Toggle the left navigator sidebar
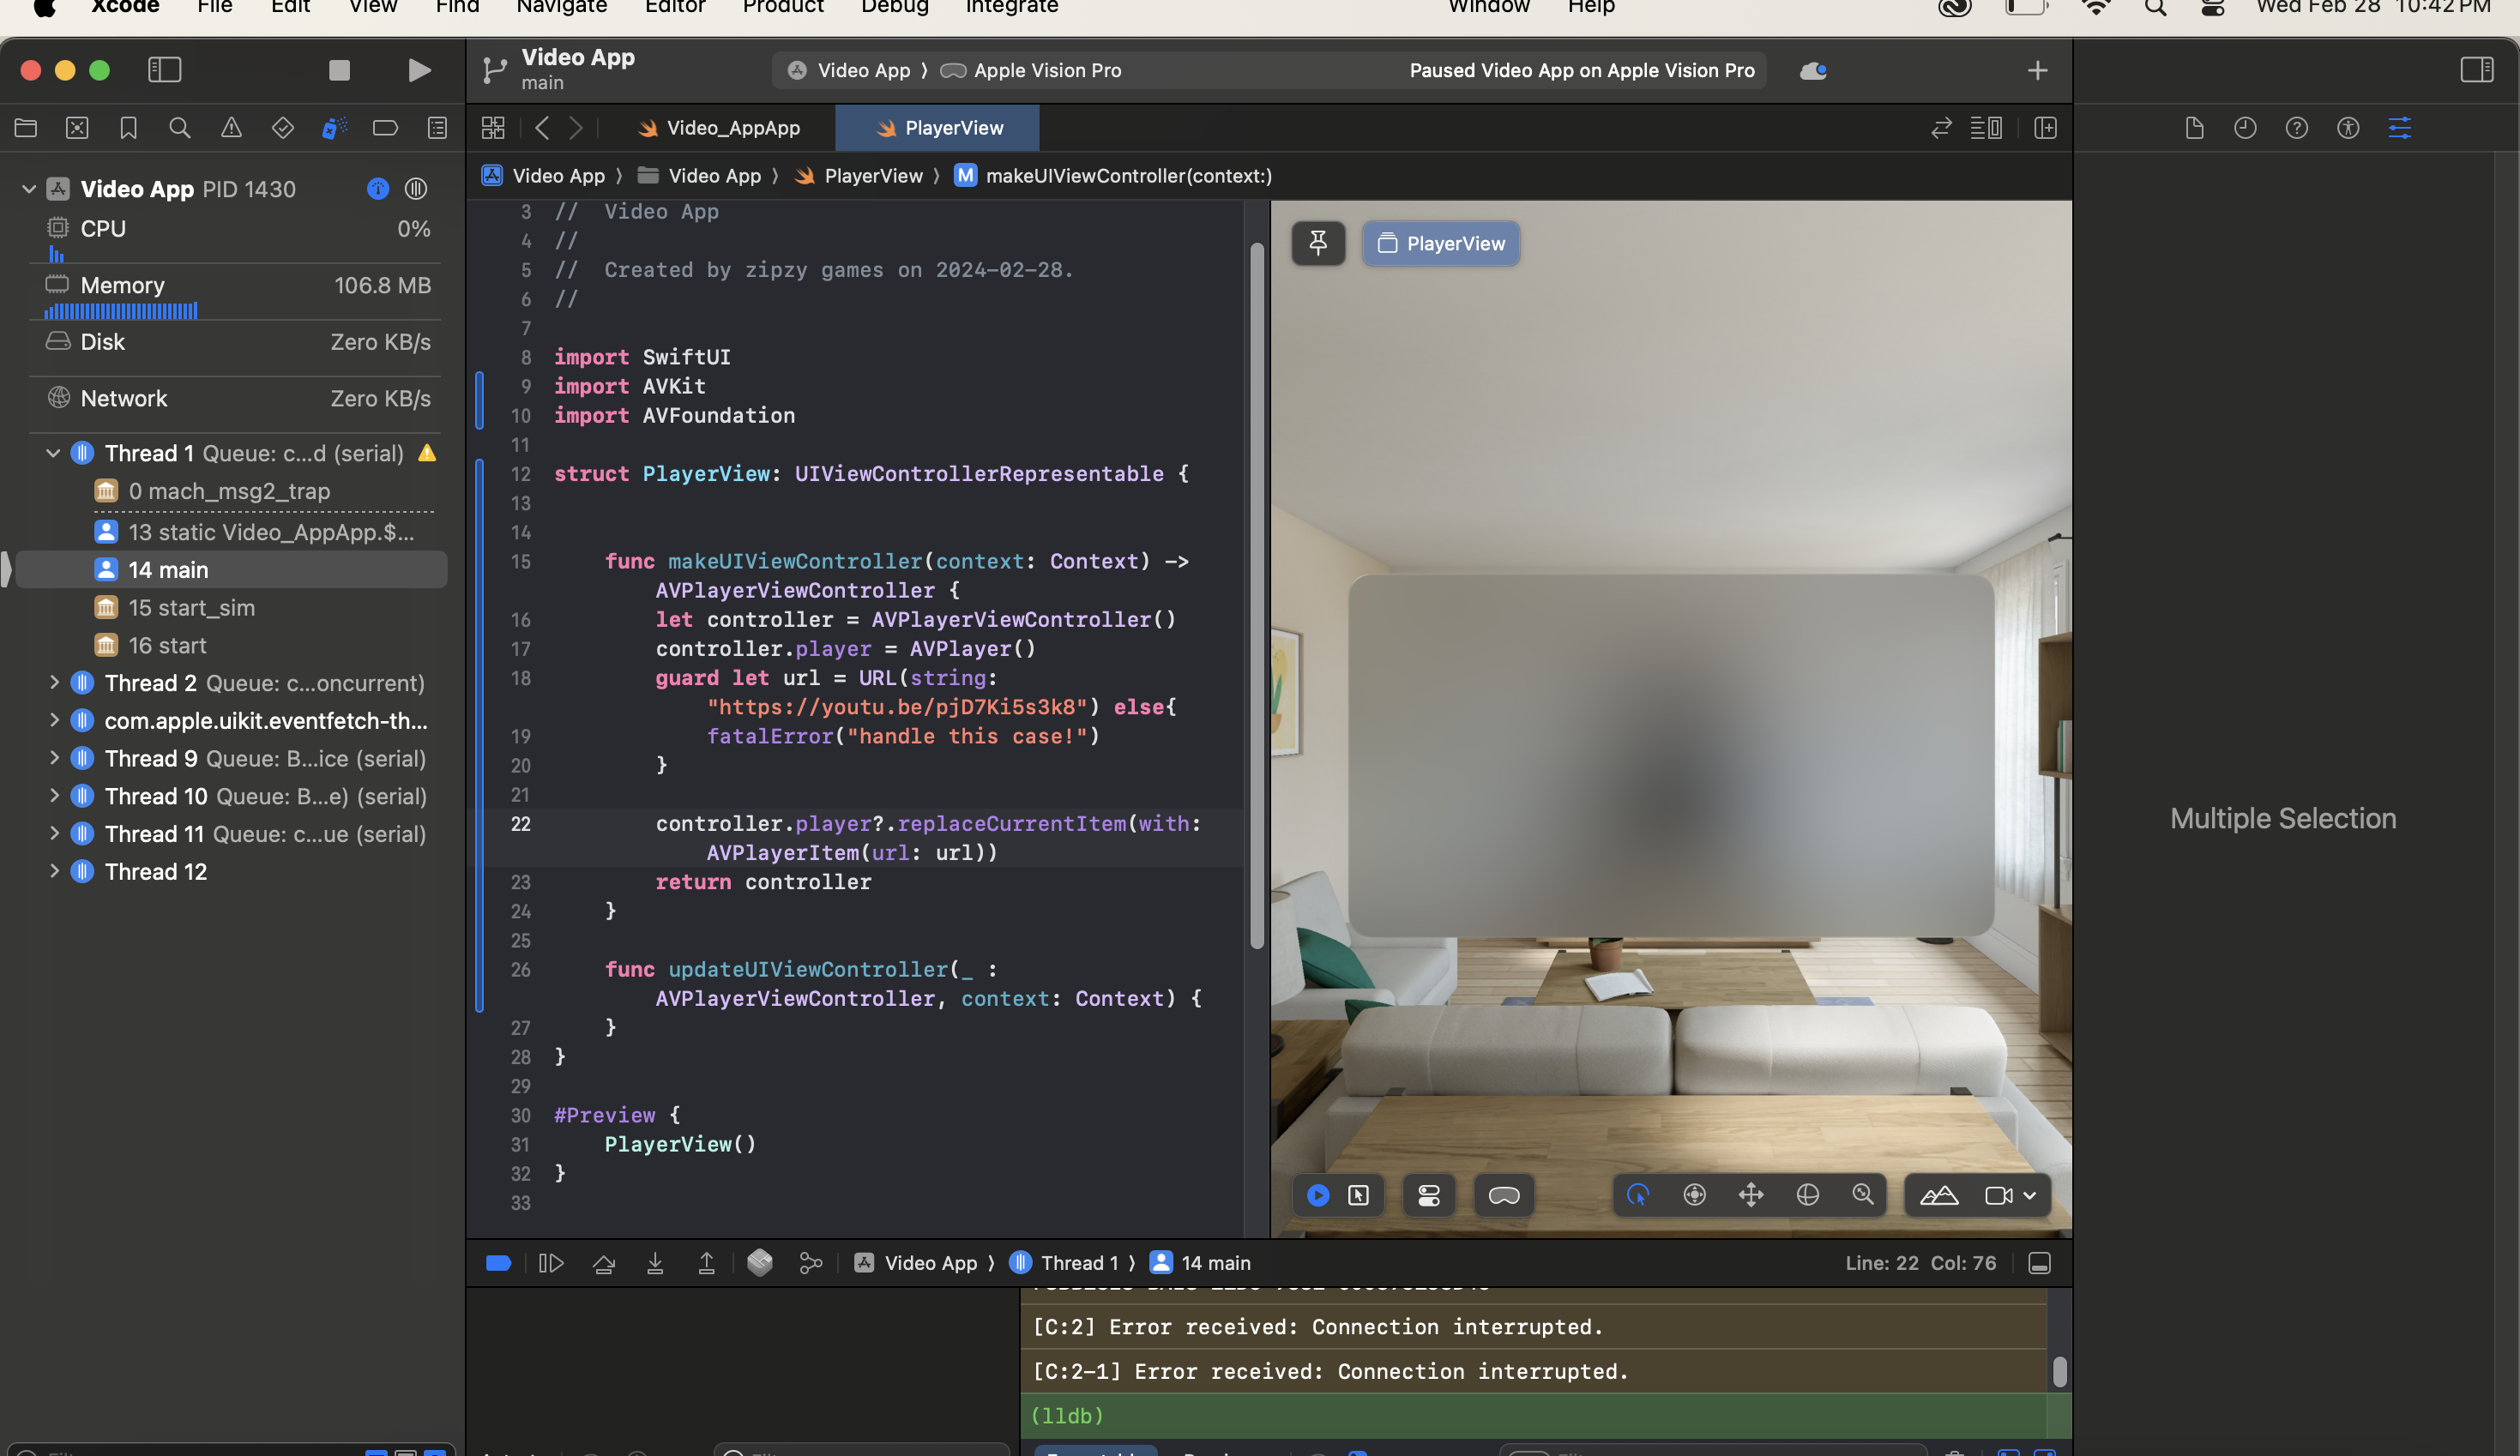This screenshot has width=2520, height=1456. [x=164, y=70]
